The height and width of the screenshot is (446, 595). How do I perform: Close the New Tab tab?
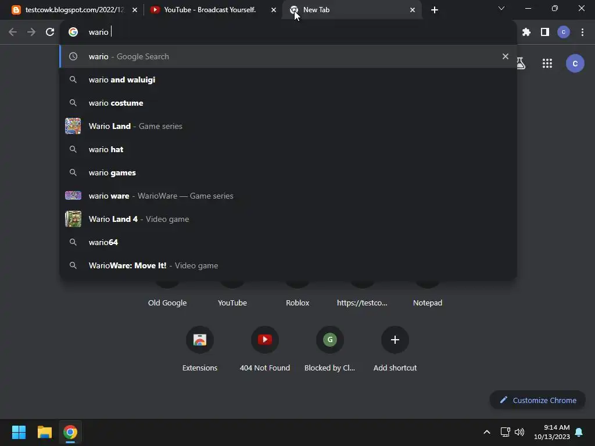[413, 10]
